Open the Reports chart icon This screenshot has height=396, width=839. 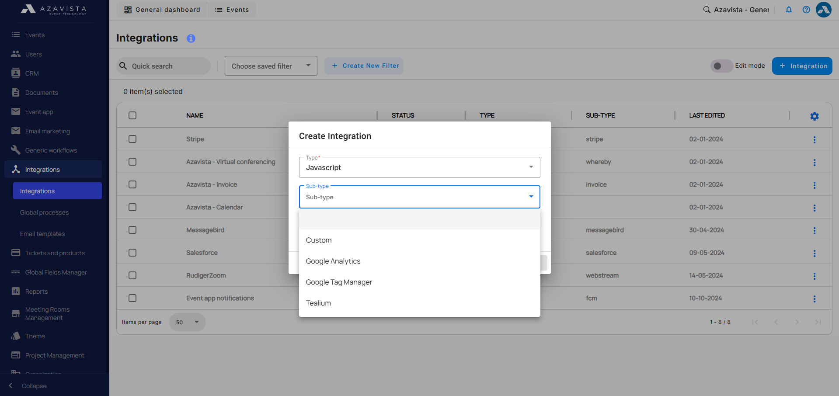[16, 291]
